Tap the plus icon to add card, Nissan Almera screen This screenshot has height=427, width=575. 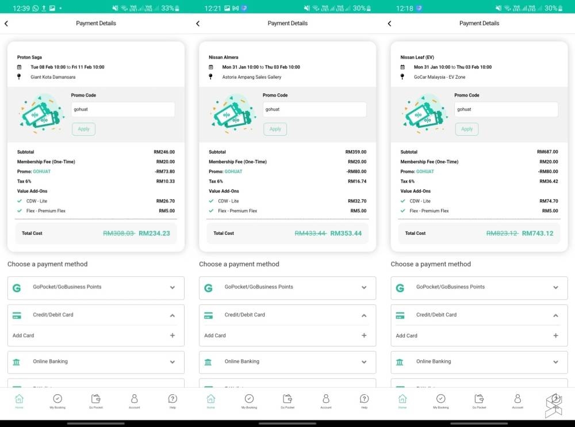coord(364,335)
